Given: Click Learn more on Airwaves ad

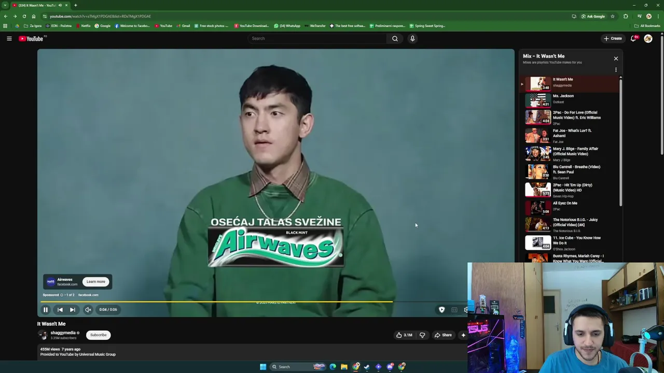Looking at the screenshot, I should pyautogui.click(x=95, y=282).
